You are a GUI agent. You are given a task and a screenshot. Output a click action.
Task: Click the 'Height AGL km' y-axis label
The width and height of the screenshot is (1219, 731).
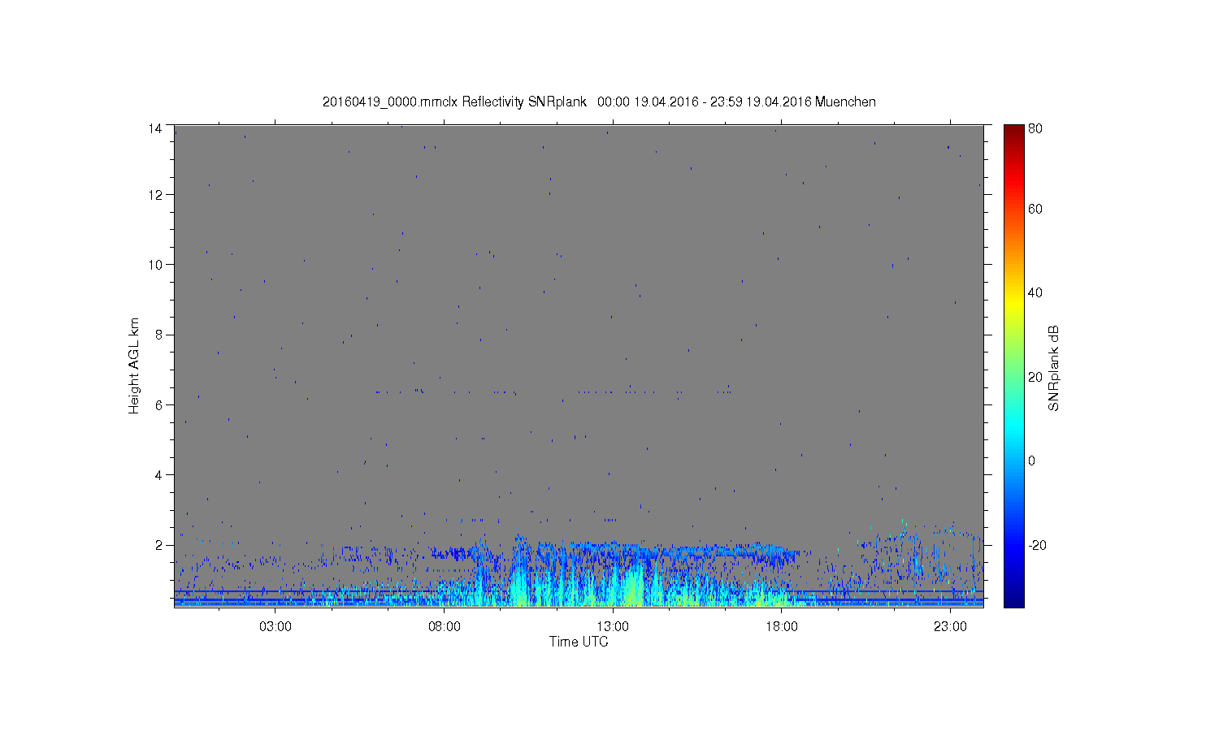(134, 365)
